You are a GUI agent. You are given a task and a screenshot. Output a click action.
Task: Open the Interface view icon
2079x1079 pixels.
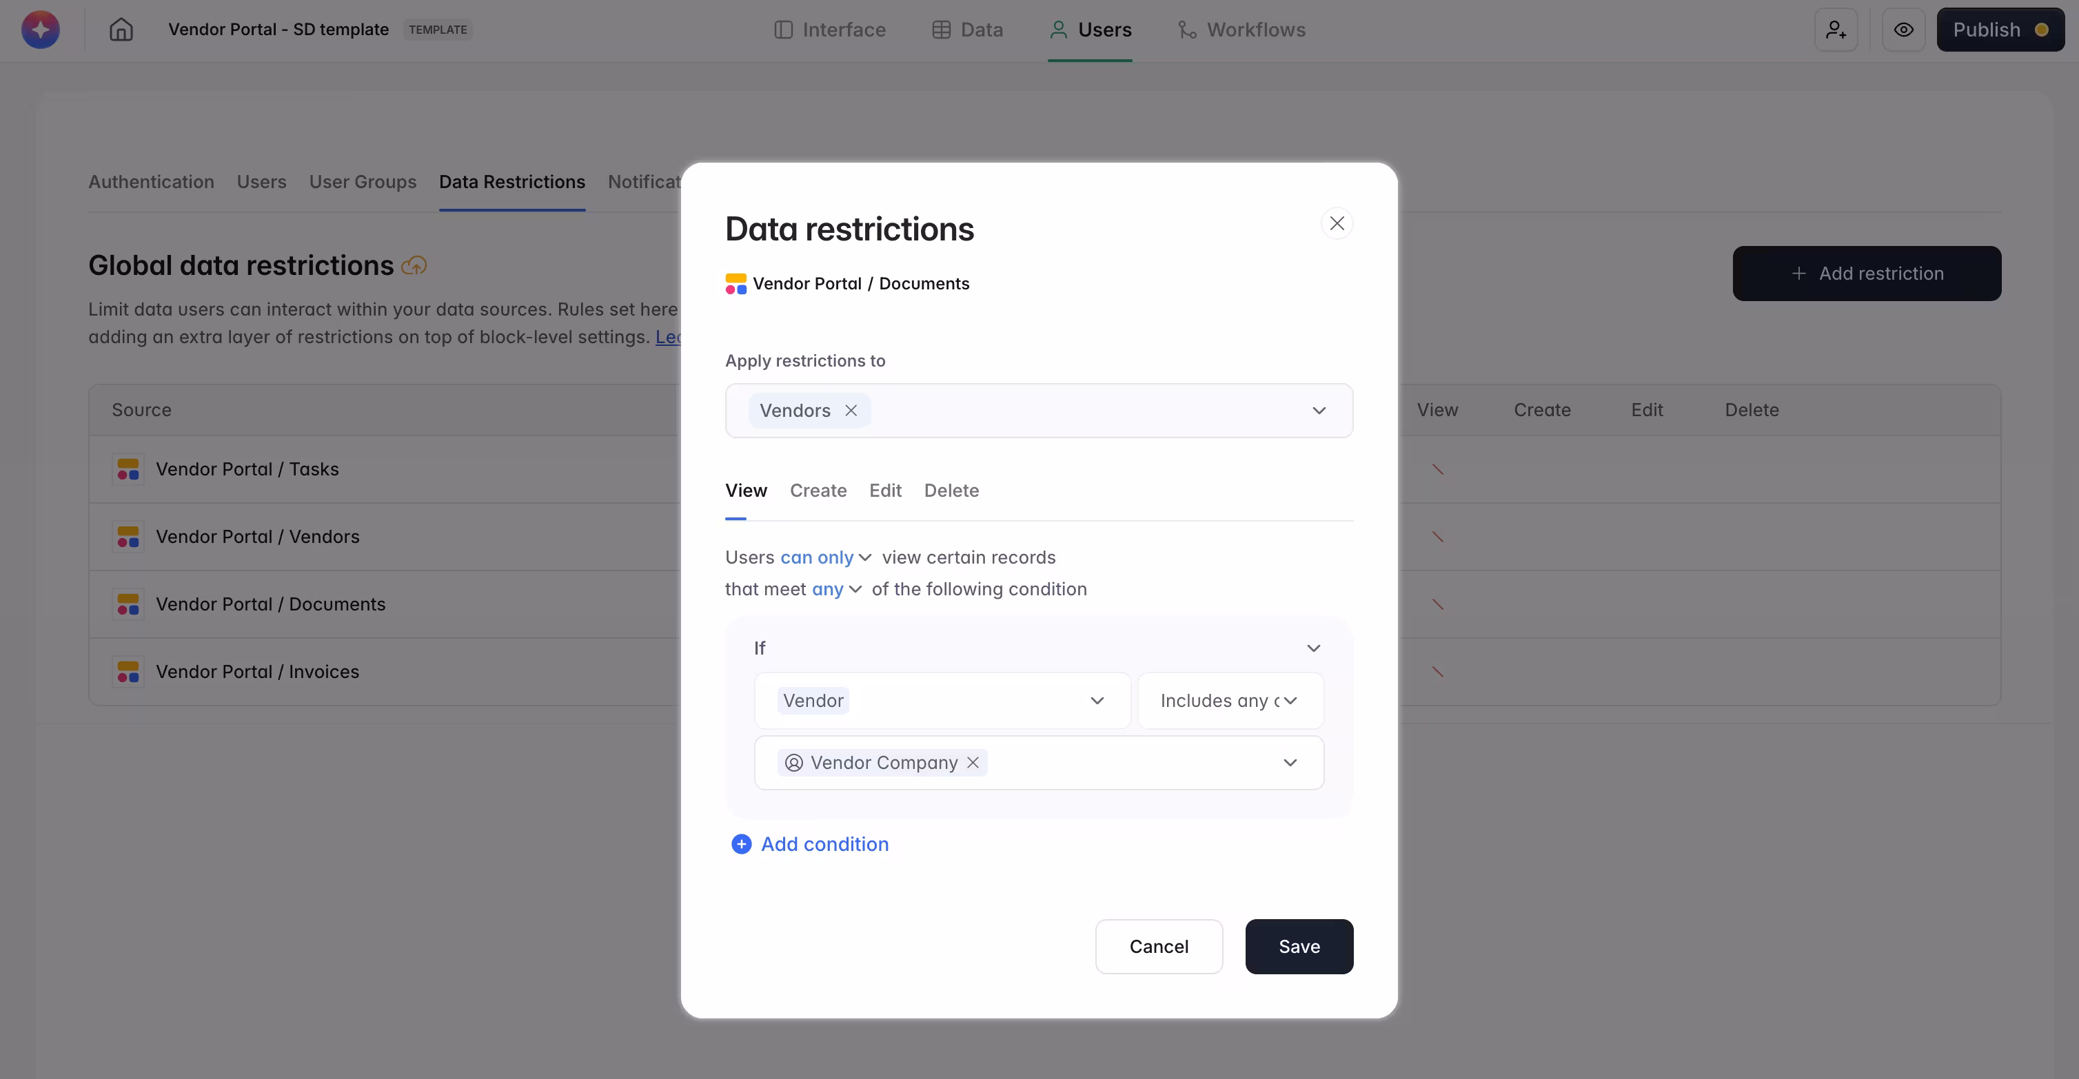tap(784, 29)
